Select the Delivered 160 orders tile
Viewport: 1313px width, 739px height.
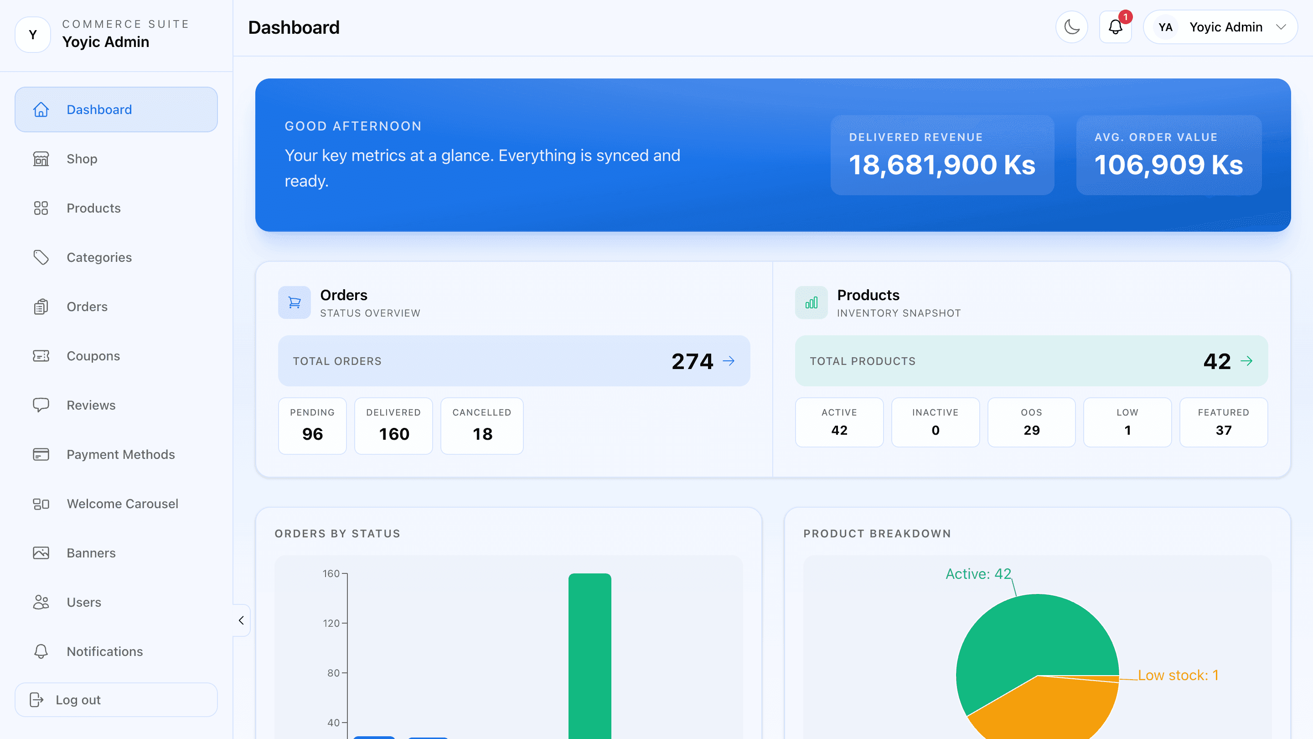(x=393, y=426)
